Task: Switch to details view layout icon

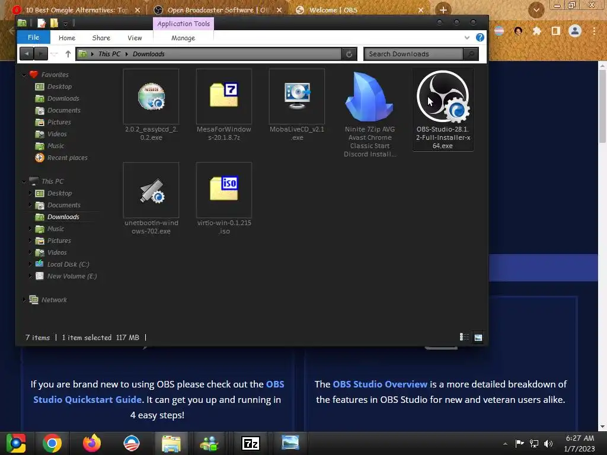Action: click(464, 337)
